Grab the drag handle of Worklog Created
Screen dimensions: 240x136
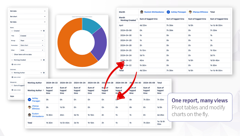[12, 60]
